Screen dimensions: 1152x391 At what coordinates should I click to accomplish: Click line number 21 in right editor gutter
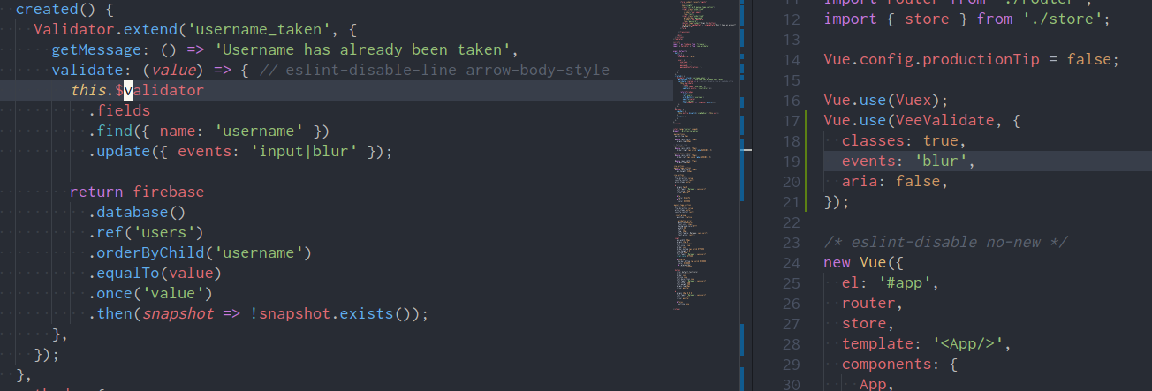click(x=791, y=202)
